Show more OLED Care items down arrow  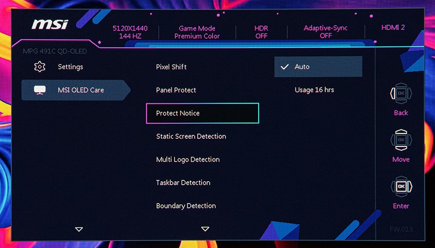pyautogui.click(x=205, y=229)
